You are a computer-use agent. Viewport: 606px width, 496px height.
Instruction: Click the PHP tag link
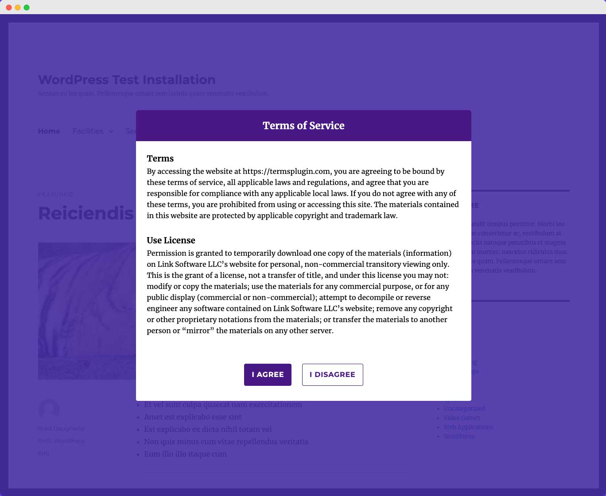click(x=44, y=441)
